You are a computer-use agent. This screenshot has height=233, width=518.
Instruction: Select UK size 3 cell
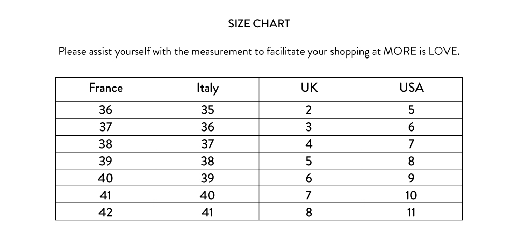coord(309,127)
